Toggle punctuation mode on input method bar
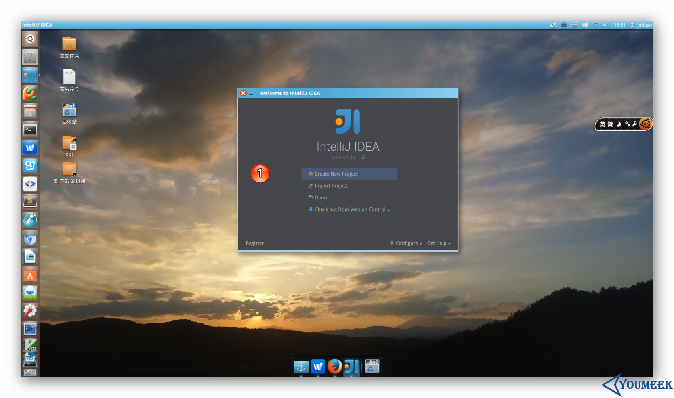 pos(627,124)
